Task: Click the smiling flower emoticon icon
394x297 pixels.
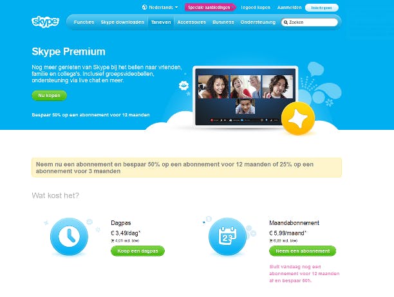Action: (183, 85)
